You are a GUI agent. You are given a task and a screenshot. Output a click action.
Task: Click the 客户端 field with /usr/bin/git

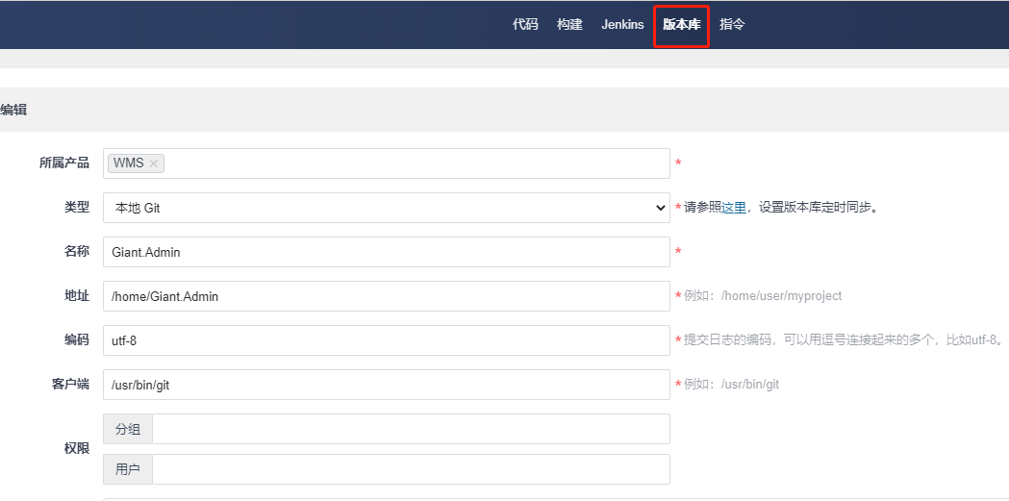pos(386,385)
